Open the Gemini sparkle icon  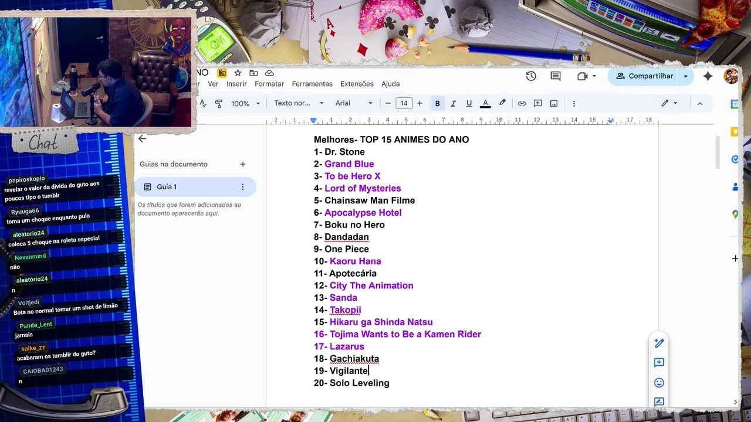[x=708, y=76]
